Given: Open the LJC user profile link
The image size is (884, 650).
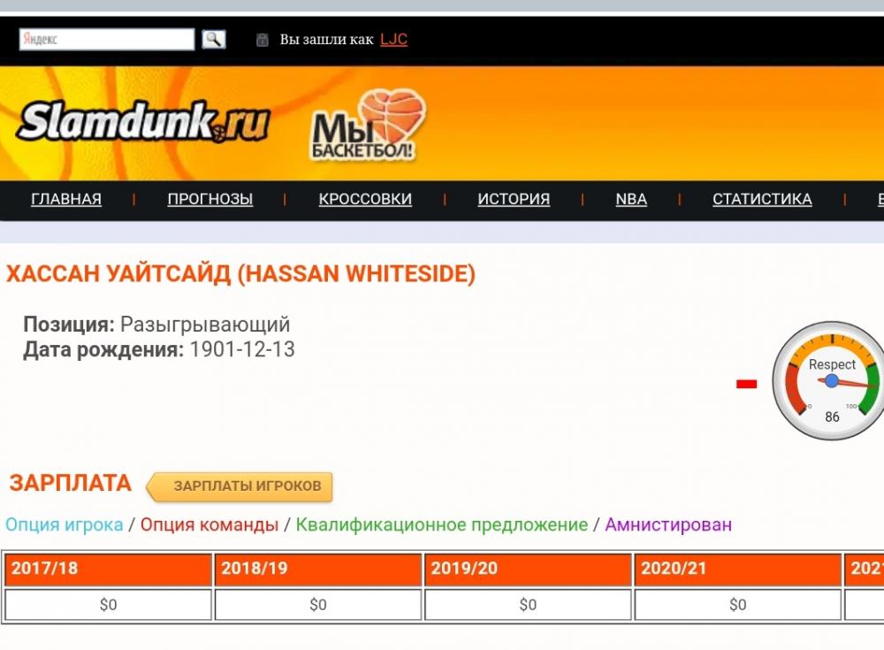Looking at the screenshot, I should 393,39.
